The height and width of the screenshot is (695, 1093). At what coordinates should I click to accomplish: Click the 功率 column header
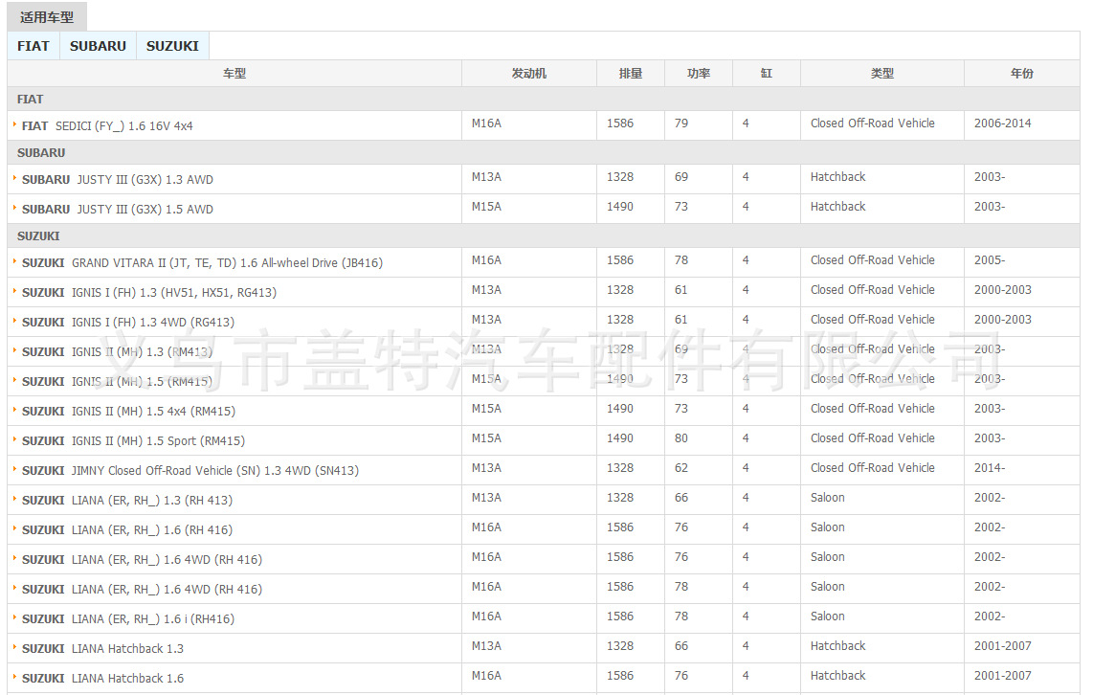pyautogui.click(x=699, y=73)
